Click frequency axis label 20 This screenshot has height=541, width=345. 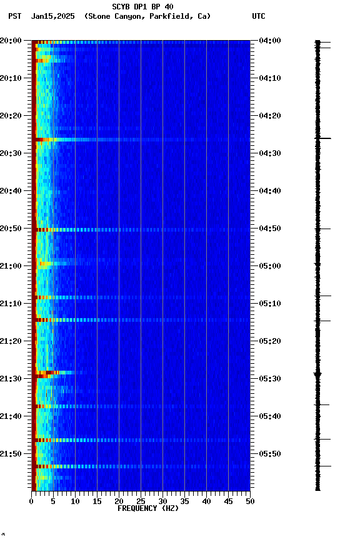(119, 502)
